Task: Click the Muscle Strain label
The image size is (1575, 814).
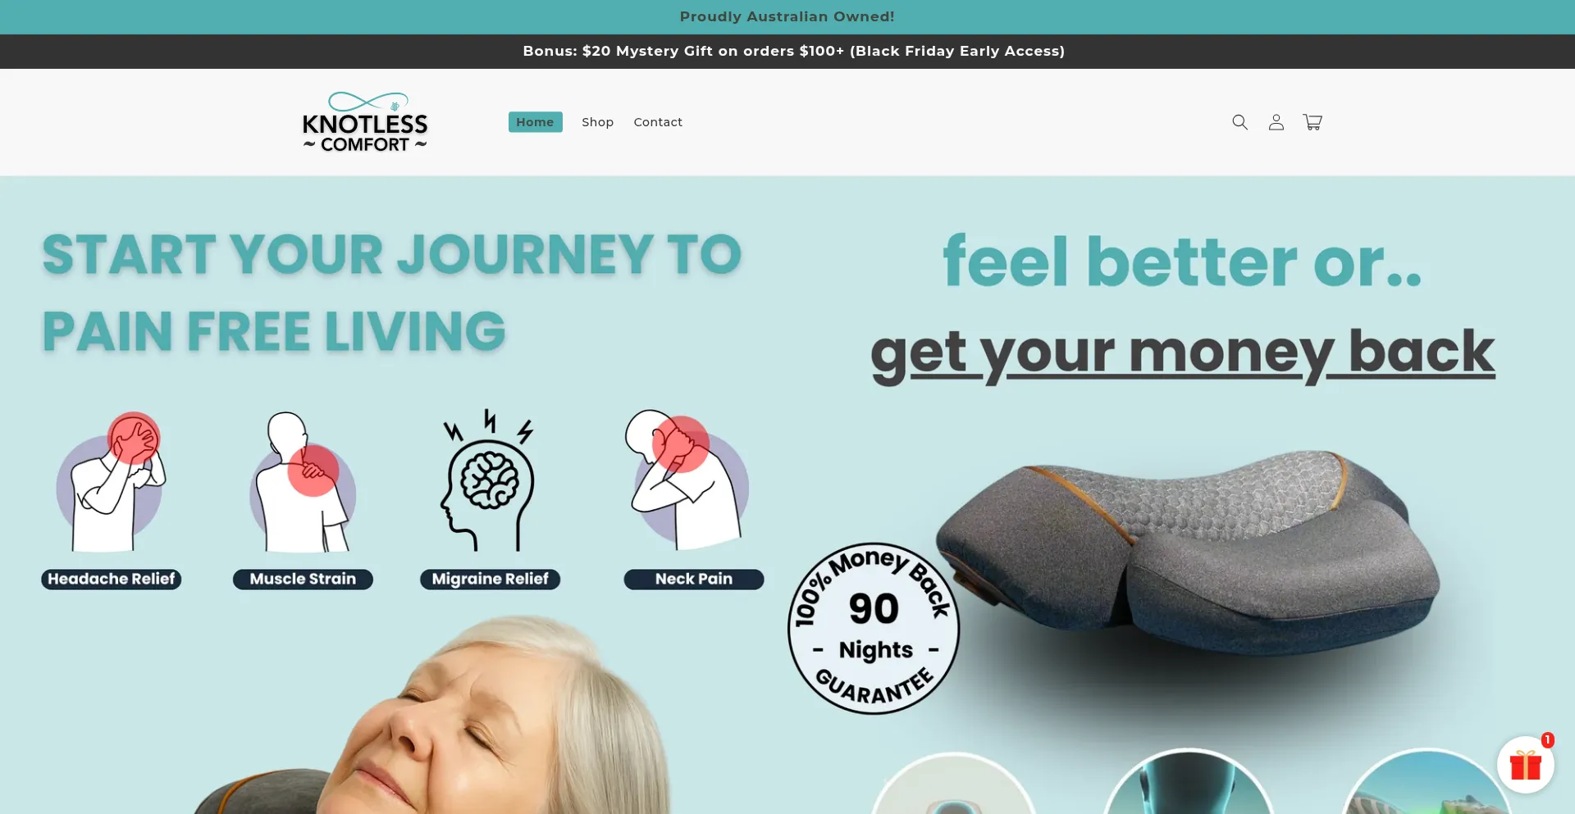Action: coord(303,580)
